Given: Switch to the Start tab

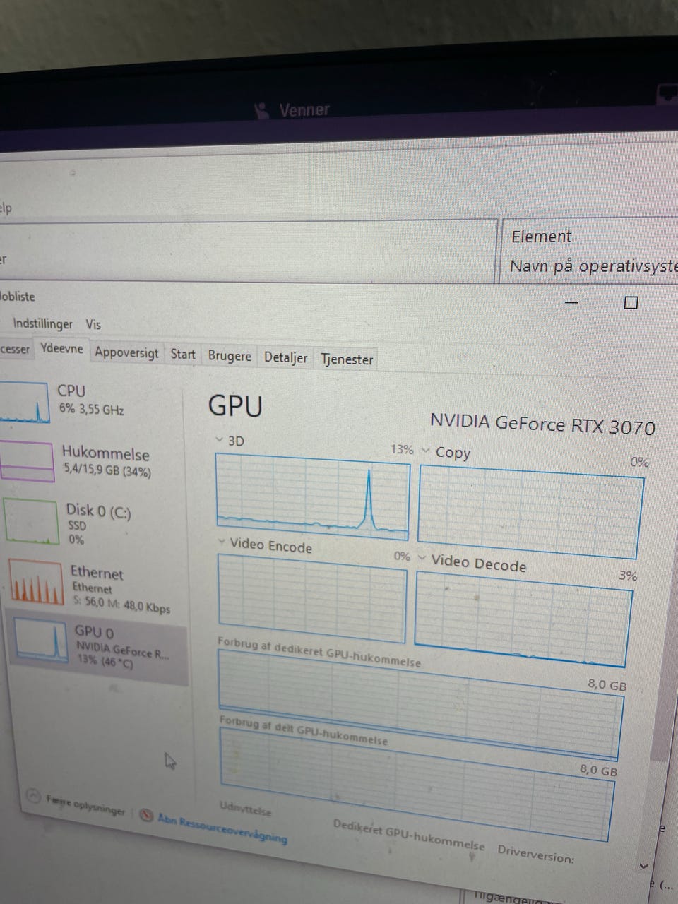Looking at the screenshot, I should 183,354.
